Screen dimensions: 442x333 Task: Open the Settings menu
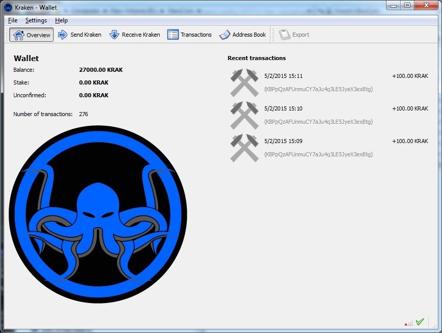coord(36,20)
